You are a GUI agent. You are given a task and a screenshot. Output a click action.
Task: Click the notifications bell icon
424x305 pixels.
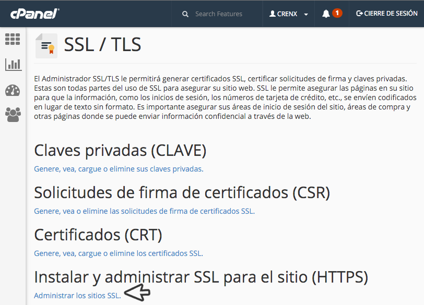coord(326,14)
